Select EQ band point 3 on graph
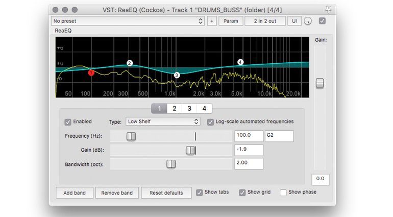This screenshot has height=217, width=393. coord(177,75)
